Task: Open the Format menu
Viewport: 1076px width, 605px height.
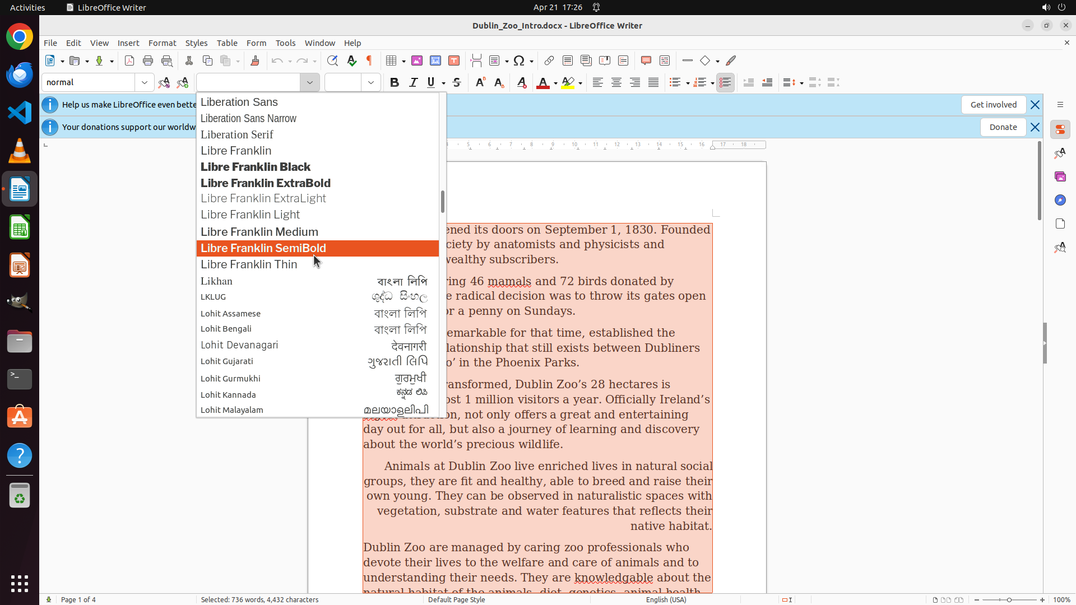Action: tap(162, 43)
